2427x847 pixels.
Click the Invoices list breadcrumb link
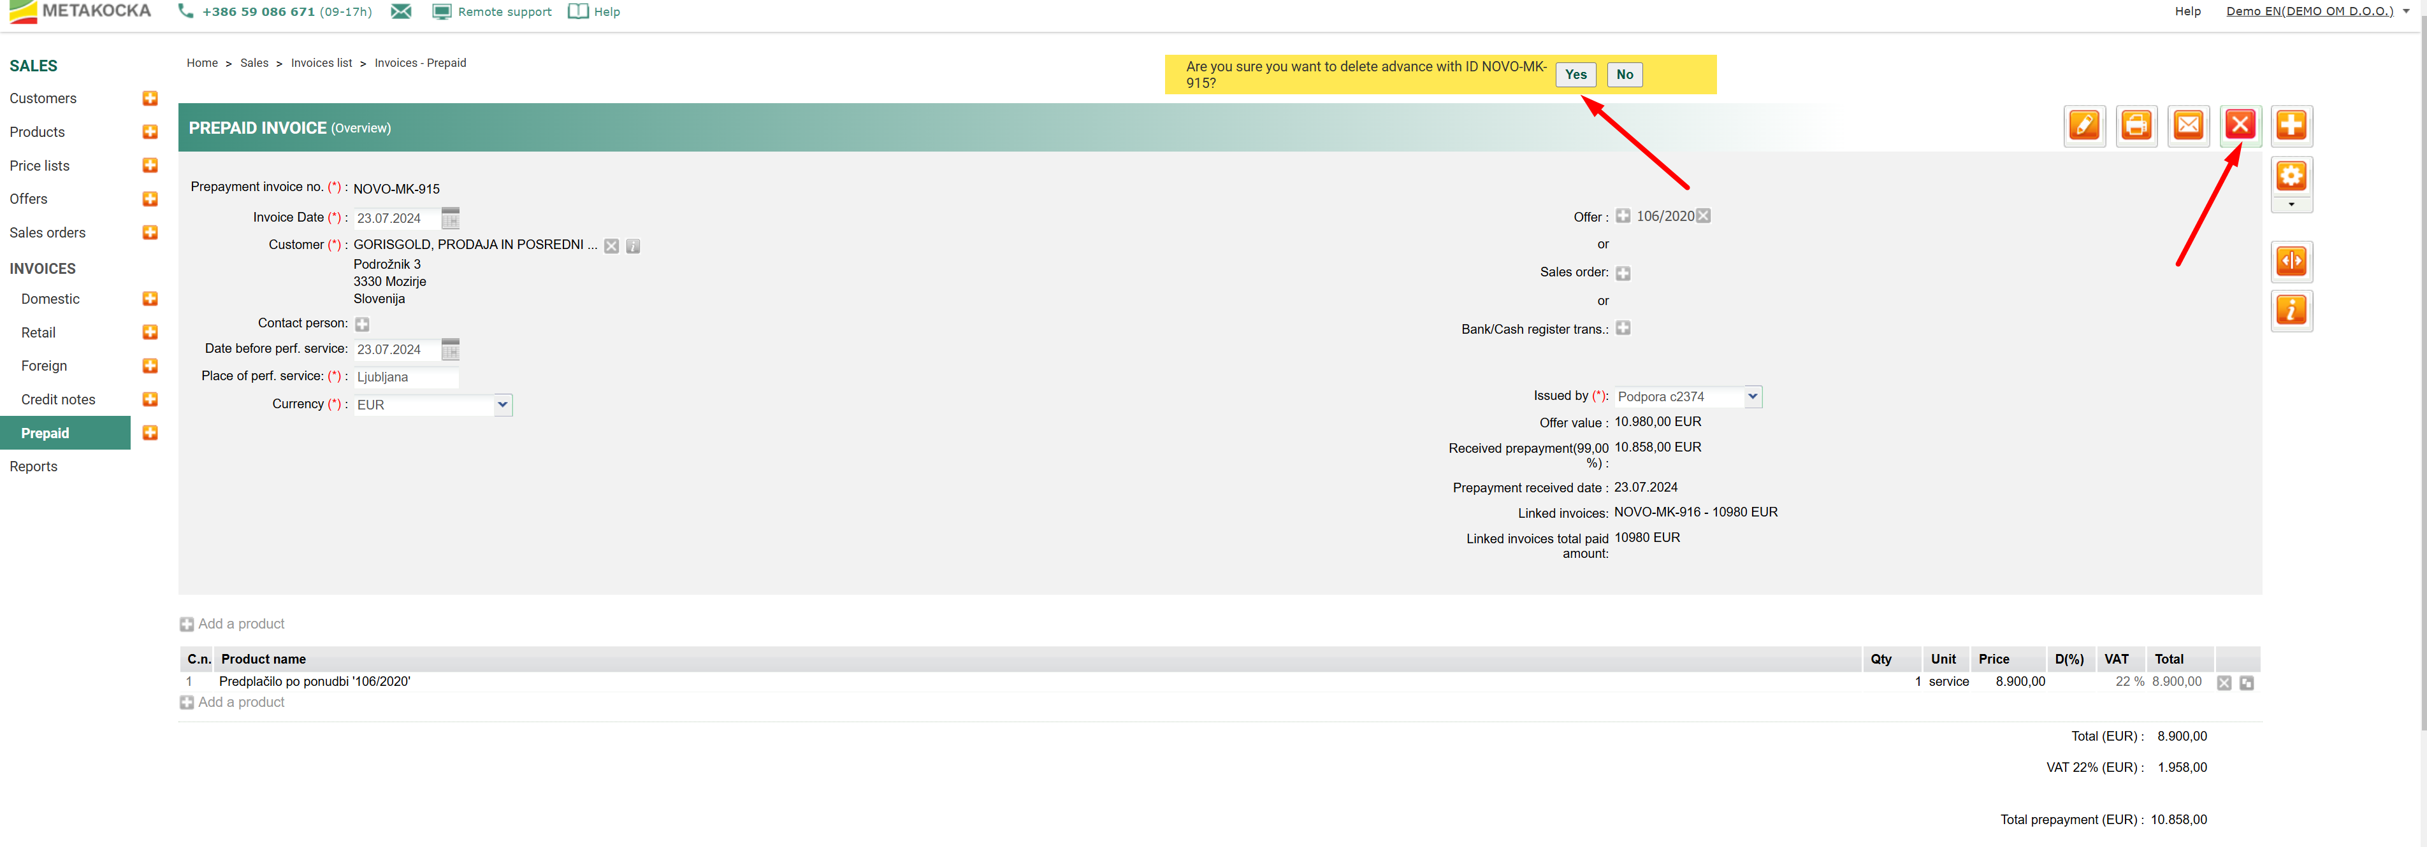(x=321, y=63)
